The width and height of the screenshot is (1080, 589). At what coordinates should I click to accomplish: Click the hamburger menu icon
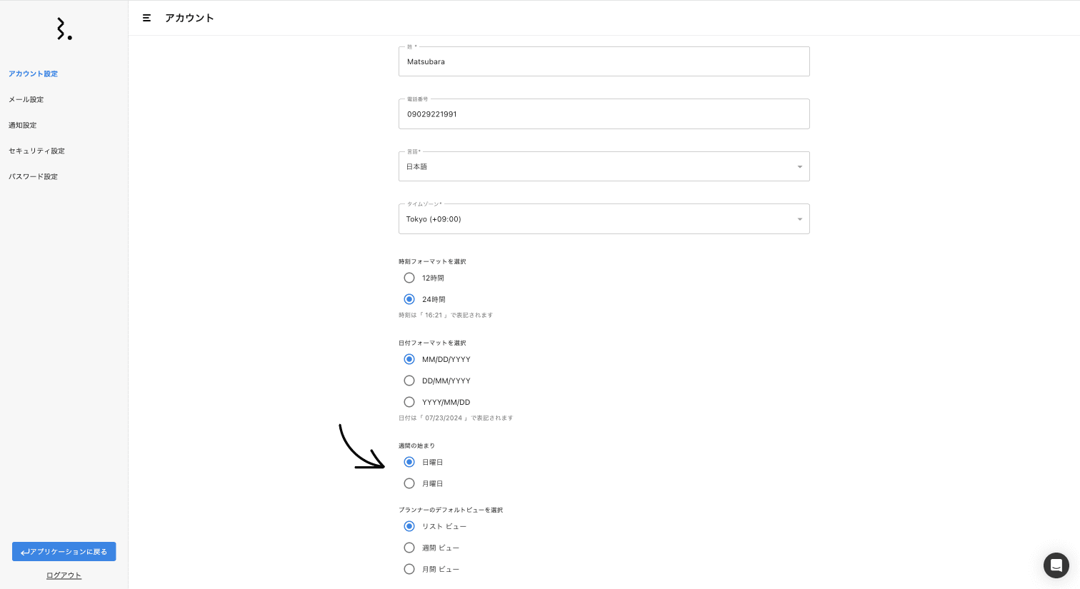[x=146, y=18]
